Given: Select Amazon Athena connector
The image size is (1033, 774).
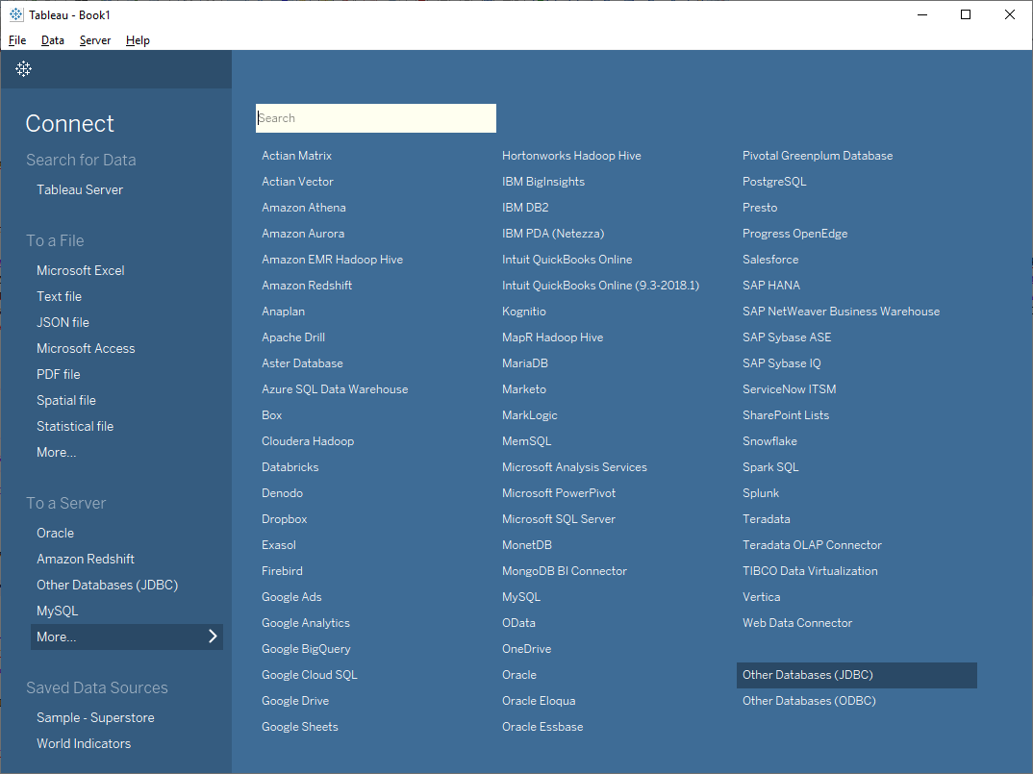Looking at the screenshot, I should coord(304,208).
